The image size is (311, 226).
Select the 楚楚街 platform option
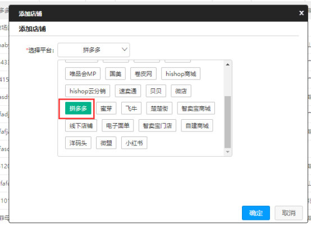pos(159,109)
